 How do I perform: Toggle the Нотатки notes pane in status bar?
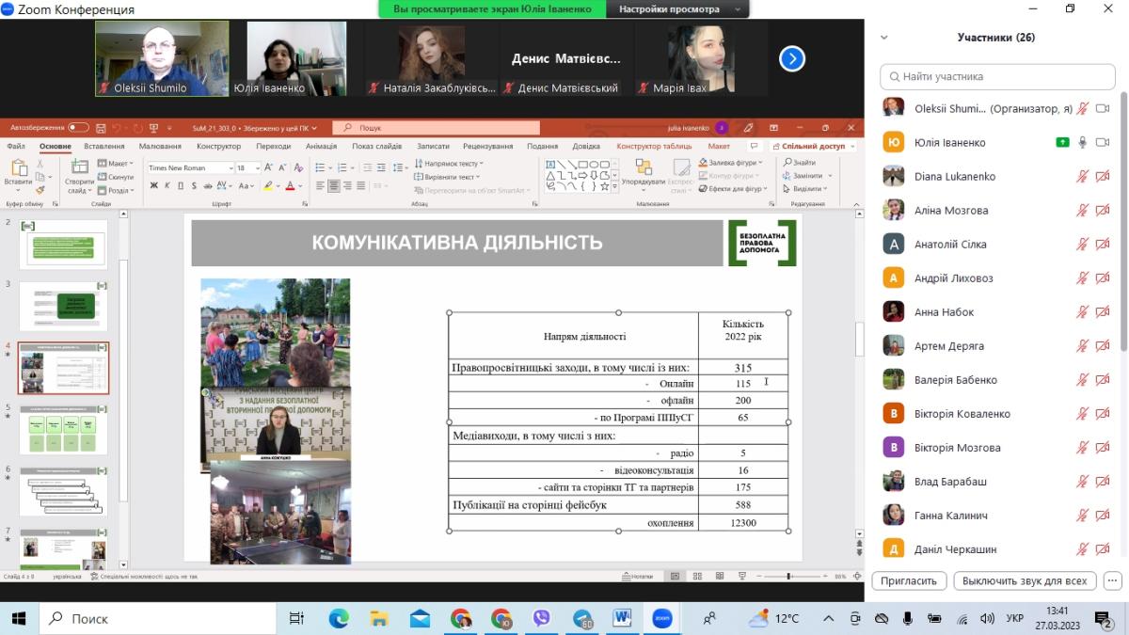[x=637, y=576]
